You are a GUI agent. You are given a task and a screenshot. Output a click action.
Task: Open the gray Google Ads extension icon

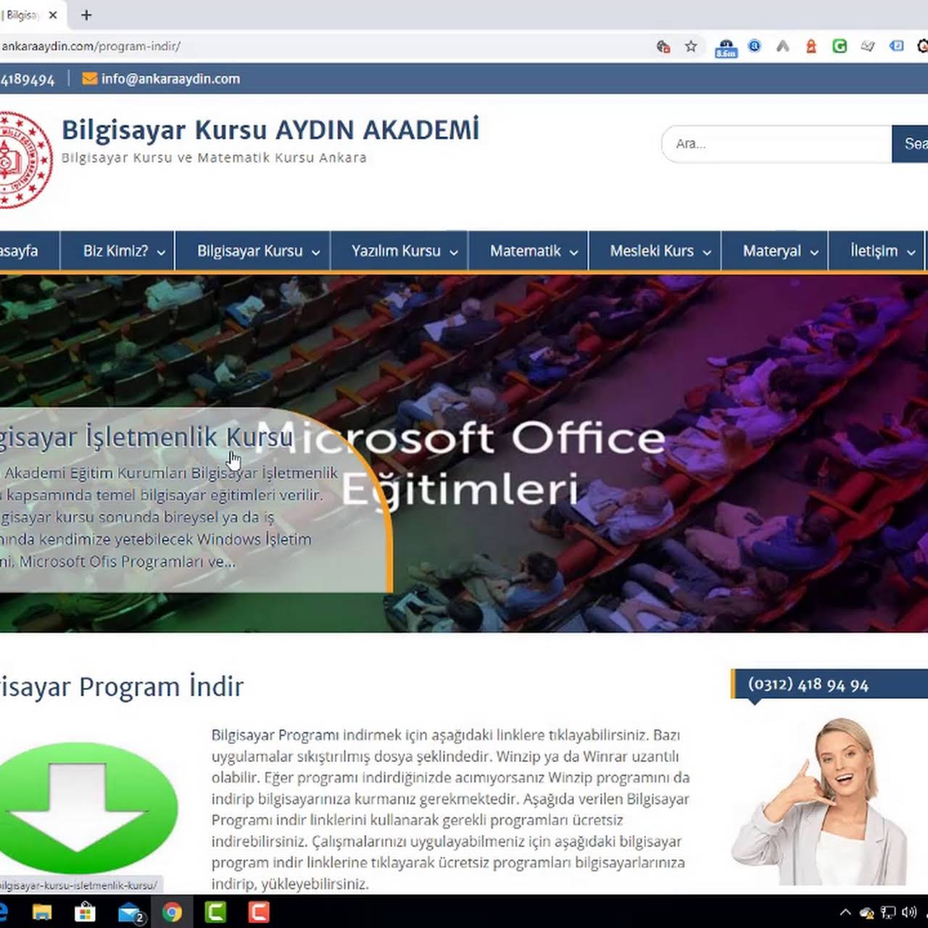[x=782, y=46]
